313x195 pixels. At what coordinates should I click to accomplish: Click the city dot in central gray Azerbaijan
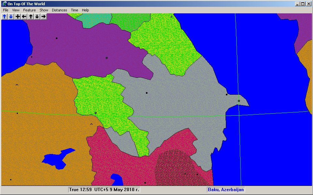point(147,93)
